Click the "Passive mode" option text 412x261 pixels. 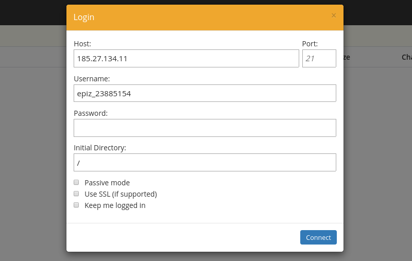coord(107,183)
